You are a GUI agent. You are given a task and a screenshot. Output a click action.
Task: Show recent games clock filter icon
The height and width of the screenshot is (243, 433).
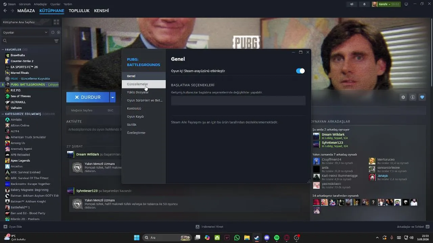click(x=53, y=32)
